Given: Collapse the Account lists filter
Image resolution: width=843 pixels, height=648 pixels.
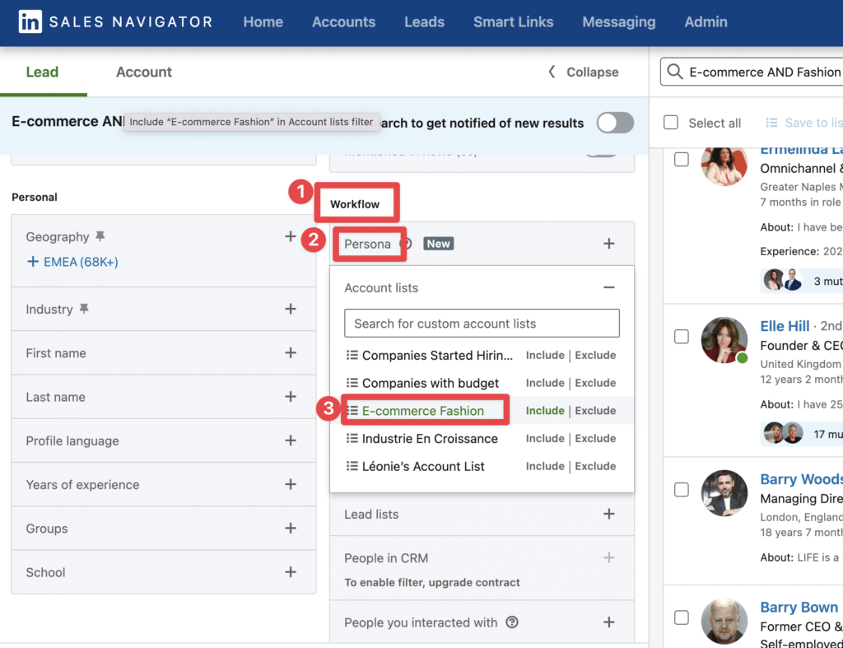Looking at the screenshot, I should (x=608, y=287).
